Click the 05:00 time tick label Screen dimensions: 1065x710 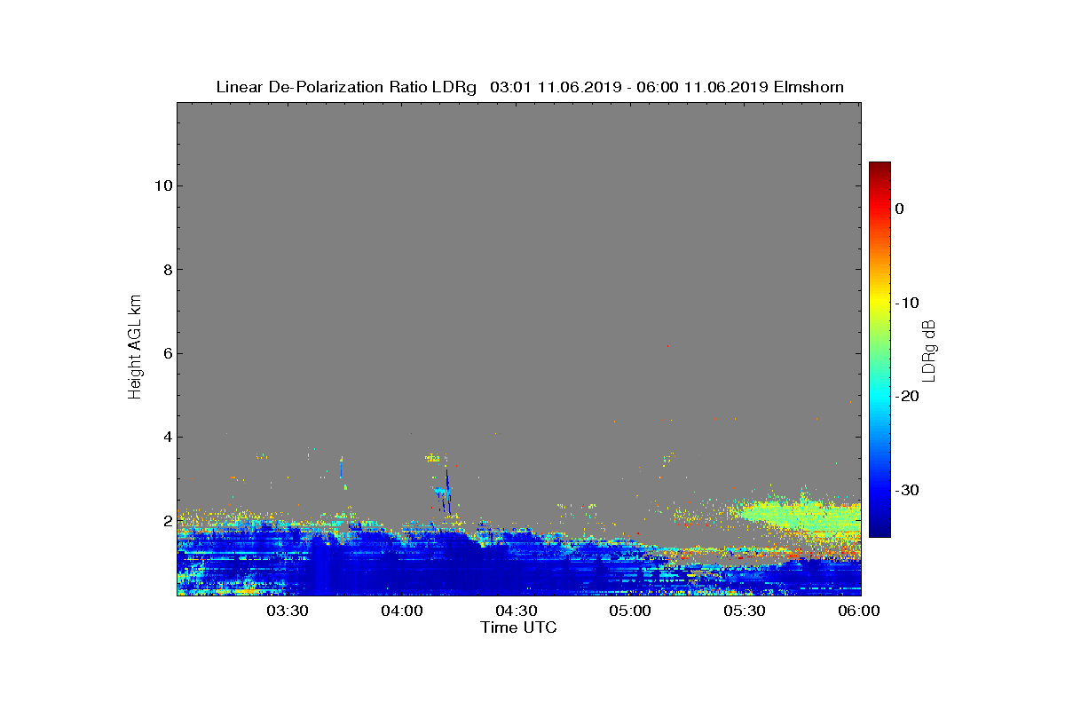631,611
